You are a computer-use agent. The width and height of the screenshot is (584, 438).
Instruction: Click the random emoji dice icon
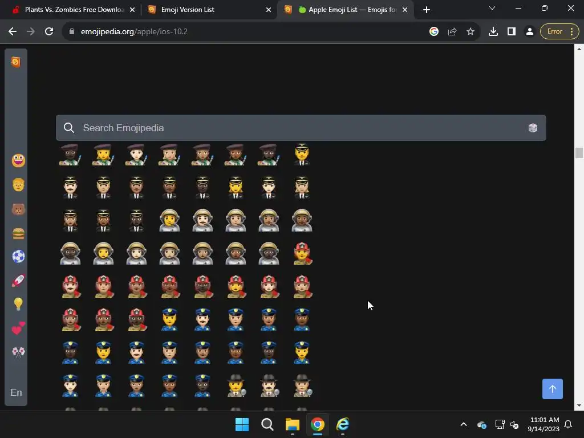[x=533, y=128]
